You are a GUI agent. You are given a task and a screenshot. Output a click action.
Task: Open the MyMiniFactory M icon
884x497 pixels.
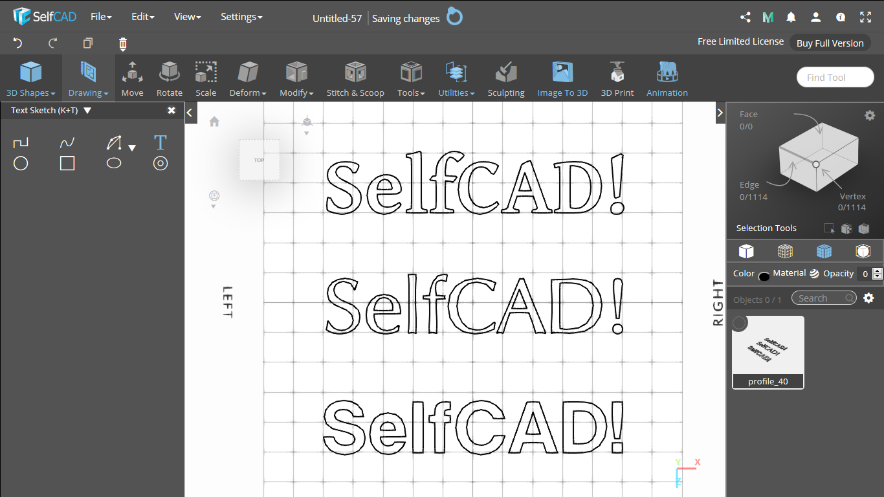point(768,17)
